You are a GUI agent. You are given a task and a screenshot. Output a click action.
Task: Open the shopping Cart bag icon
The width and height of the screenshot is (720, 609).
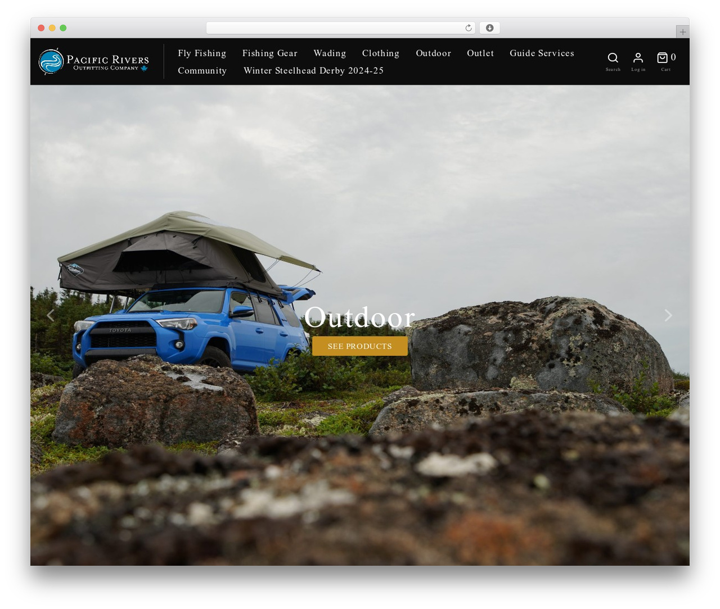tap(662, 57)
